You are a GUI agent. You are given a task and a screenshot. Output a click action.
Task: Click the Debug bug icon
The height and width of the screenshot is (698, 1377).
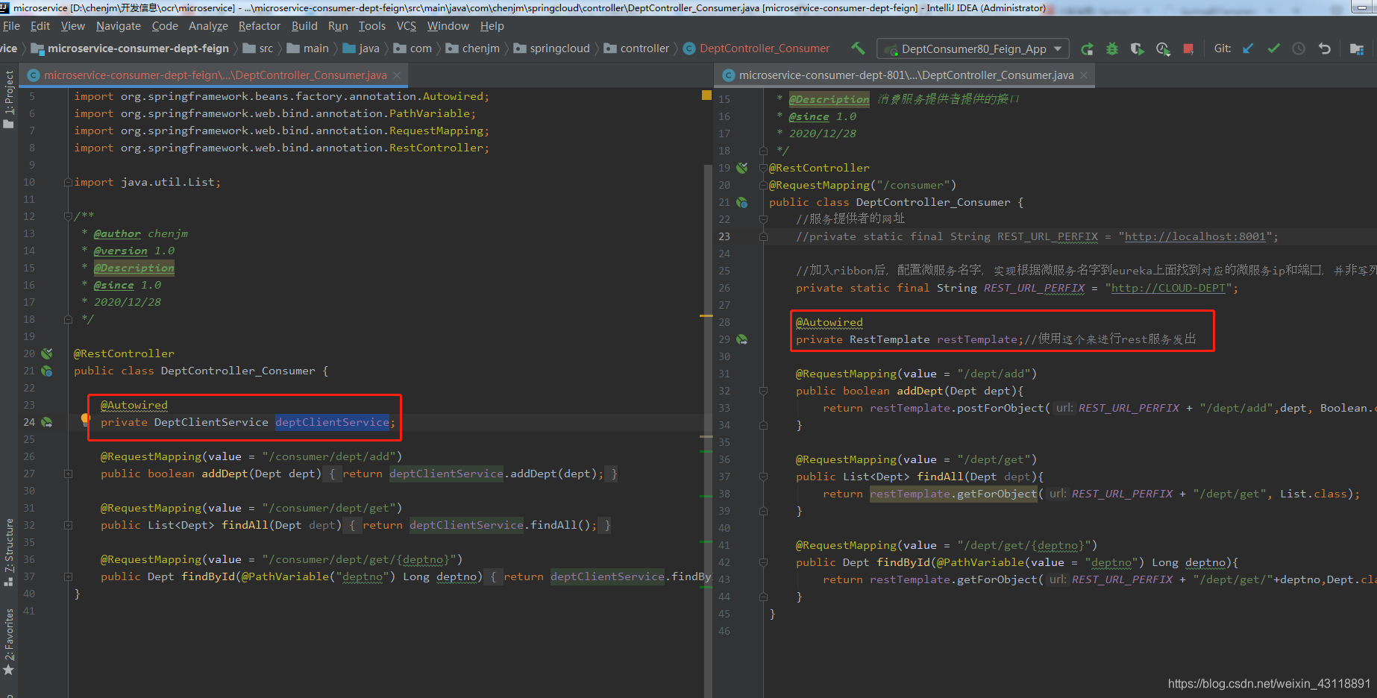point(1112,49)
